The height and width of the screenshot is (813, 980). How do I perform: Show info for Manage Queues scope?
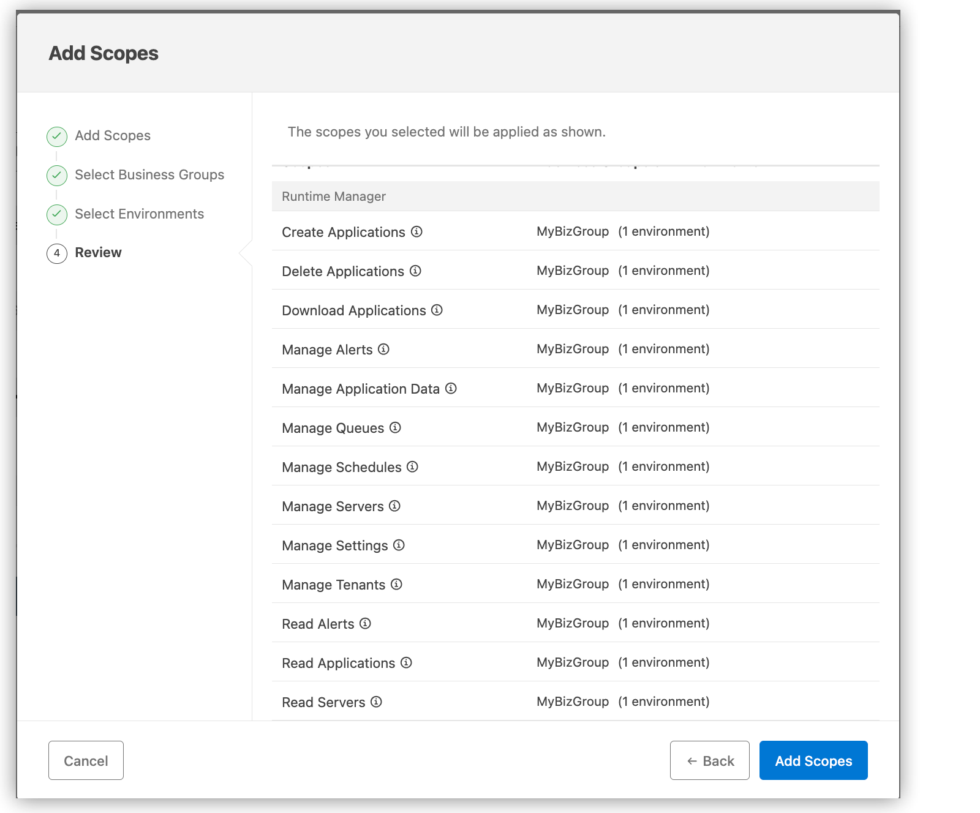[x=395, y=427]
